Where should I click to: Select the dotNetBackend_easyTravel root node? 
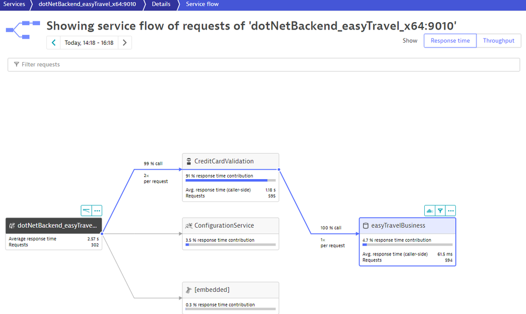pos(53,225)
